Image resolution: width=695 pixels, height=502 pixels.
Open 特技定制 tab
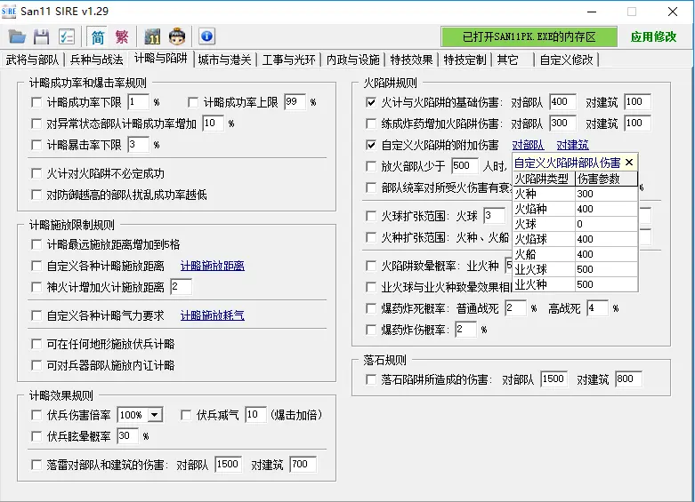(465, 60)
